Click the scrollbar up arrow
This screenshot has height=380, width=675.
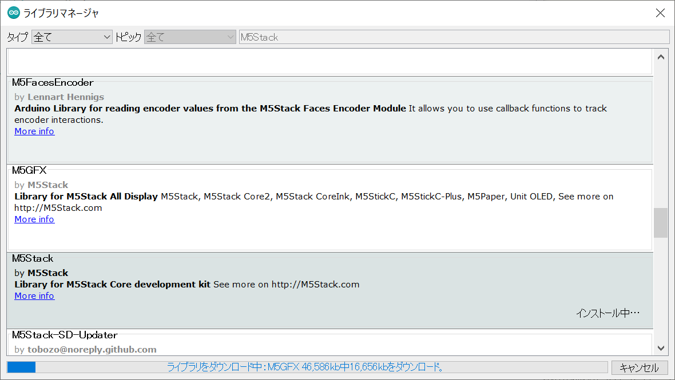click(x=661, y=57)
